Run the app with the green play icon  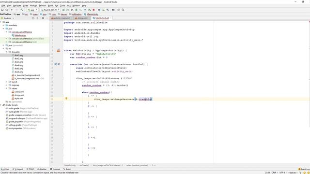coord(63,10)
